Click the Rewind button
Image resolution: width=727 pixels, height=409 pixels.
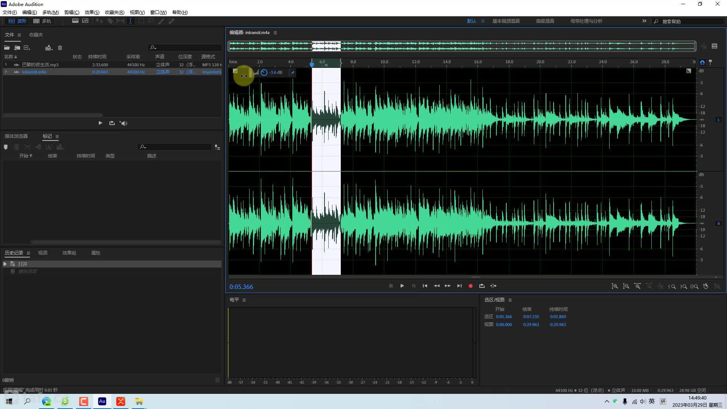pos(437,286)
